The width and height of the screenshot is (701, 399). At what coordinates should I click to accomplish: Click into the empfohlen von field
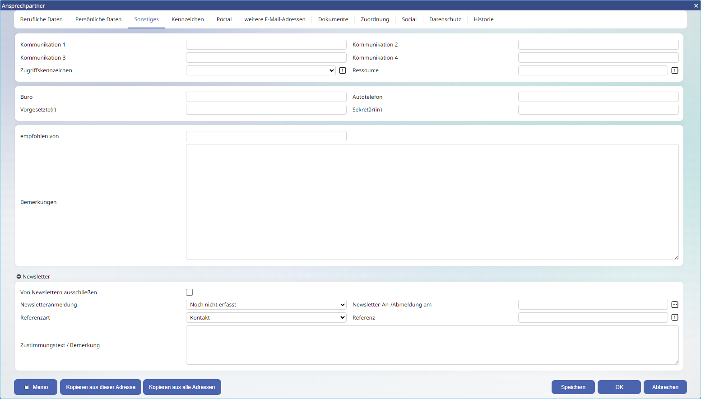click(266, 136)
